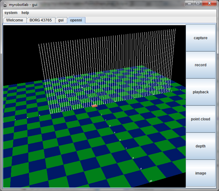This screenshot has height=191, width=219.
Task: Click the axis label 8 on the floor
Action: coord(133,158)
